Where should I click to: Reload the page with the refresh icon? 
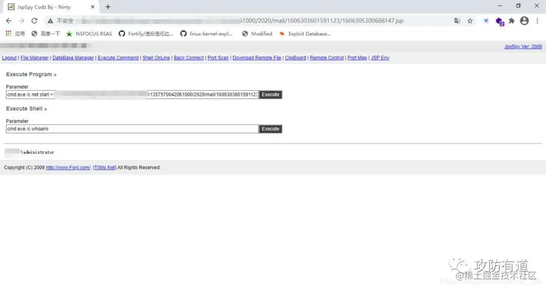pos(34,21)
